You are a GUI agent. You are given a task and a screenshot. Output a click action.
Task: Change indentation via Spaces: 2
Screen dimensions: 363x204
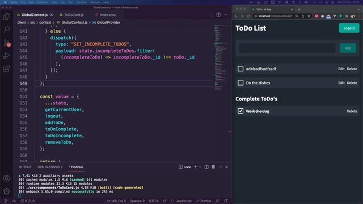[x=137, y=201]
